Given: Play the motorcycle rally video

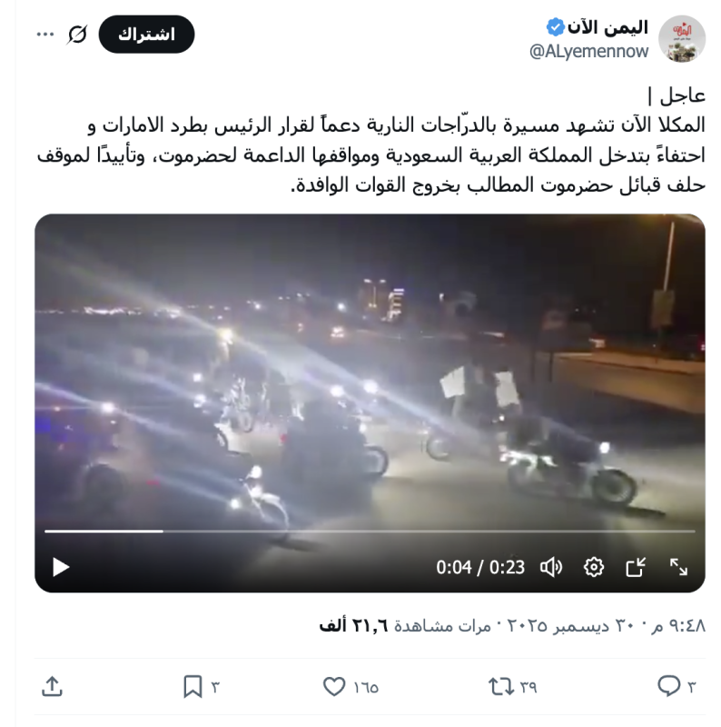Looking at the screenshot, I should tap(61, 567).
